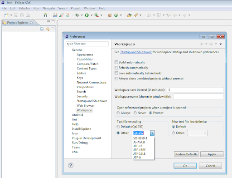The height and width of the screenshot is (178, 232).
Task: Click the New file toolbar icon
Action: point(6,15)
